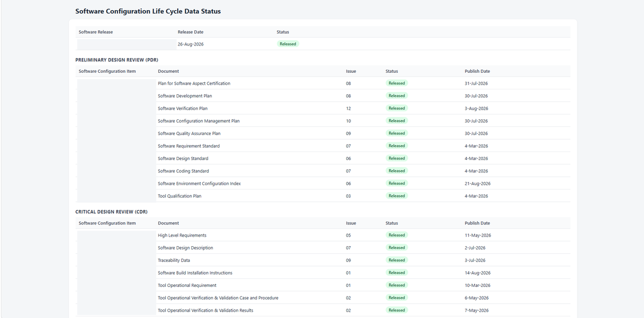The height and width of the screenshot is (318, 644).
Task: Click the Released badge next to 26-Aug-2026
Action: click(x=288, y=44)
